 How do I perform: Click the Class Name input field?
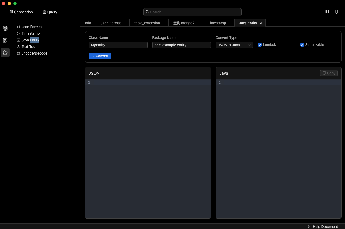click(118, 45)
